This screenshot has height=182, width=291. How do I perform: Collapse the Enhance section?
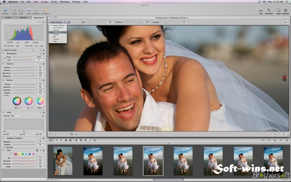coord(3,80)
